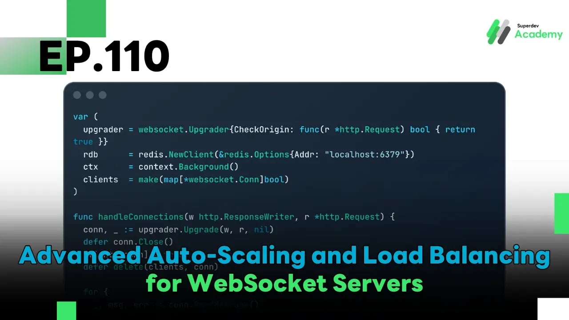Image resolution: width=569 pixels, height=320 pixels.
Task: Click the leftmost window dot on the code editor
Action: [x=77, y=95]
